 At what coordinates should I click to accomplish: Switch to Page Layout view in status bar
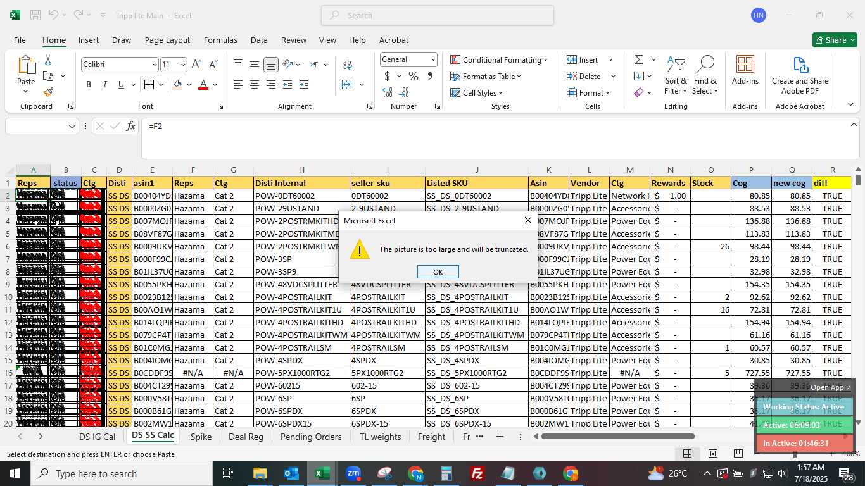click(x=713, y=453)
